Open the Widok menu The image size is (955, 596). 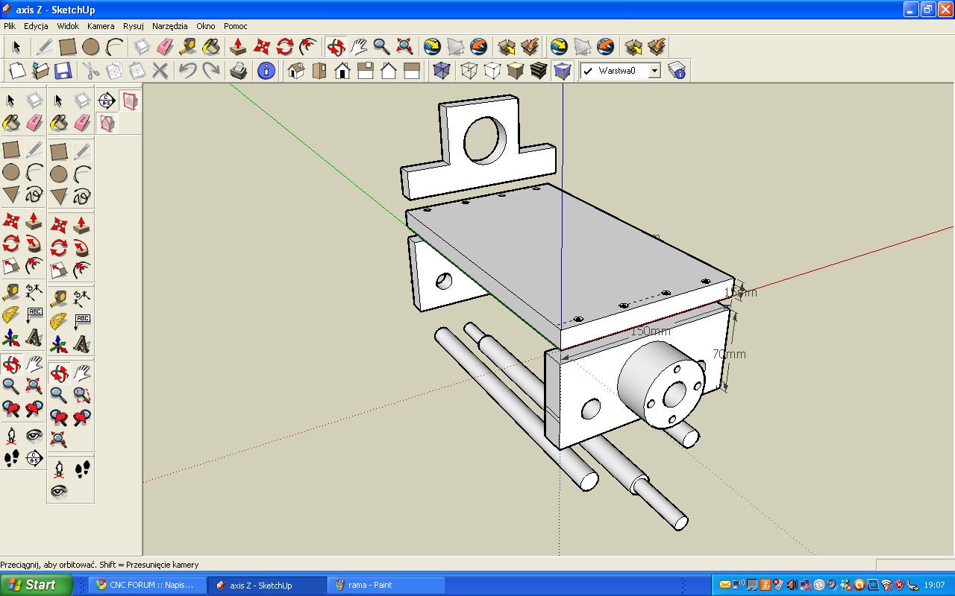68,26
